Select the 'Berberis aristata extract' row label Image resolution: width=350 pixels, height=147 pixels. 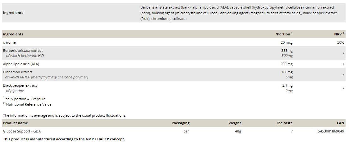coord(23,51)
